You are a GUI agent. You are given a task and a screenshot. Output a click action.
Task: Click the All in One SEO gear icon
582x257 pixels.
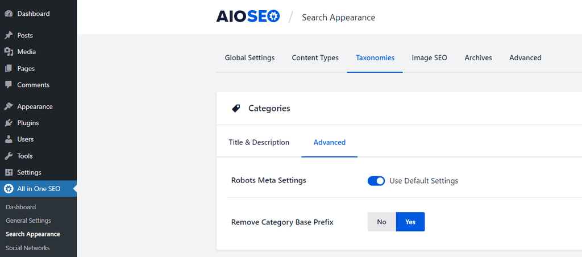point(9,189)
